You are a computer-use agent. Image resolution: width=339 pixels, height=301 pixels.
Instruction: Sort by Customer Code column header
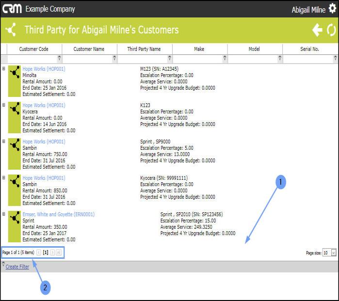[34, 49]
